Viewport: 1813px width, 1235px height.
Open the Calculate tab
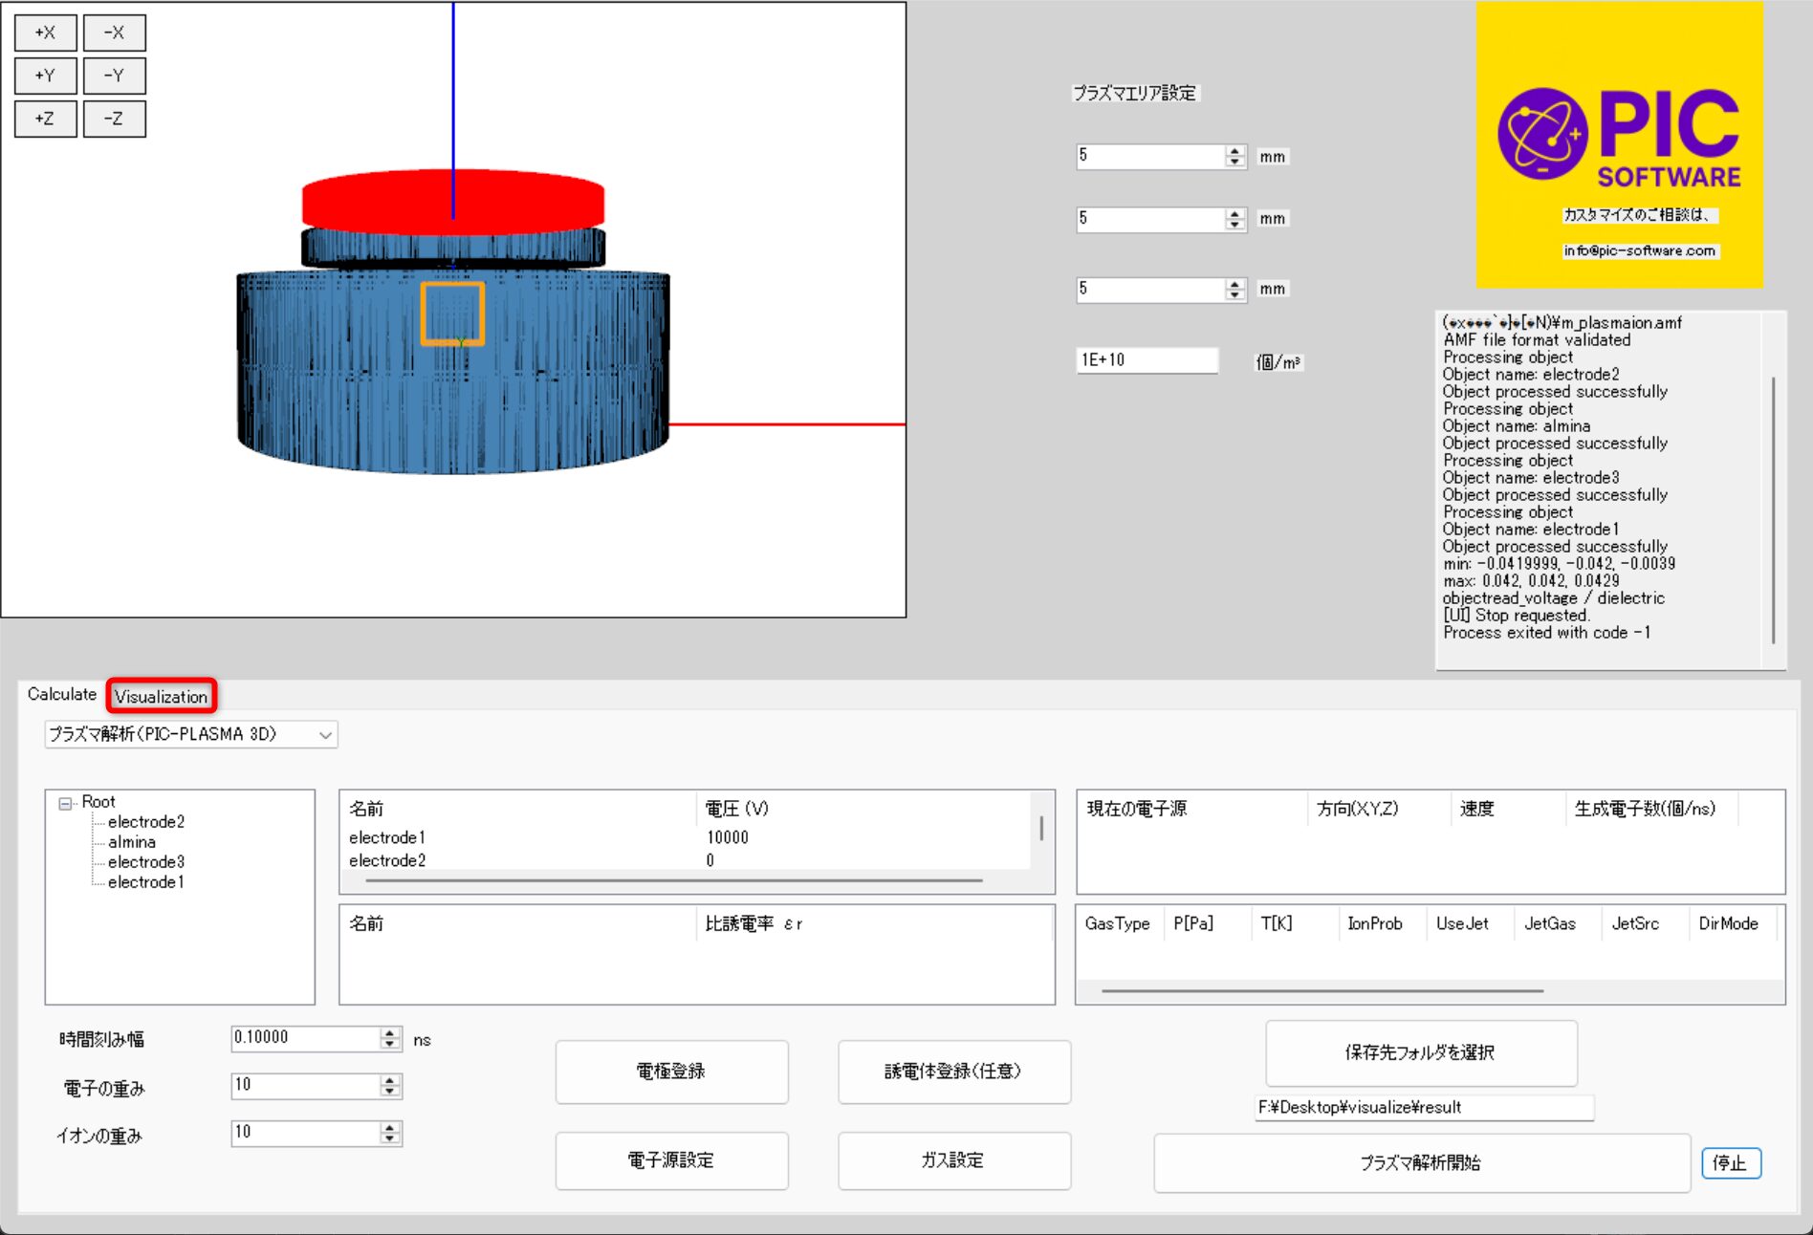point(61,694)
